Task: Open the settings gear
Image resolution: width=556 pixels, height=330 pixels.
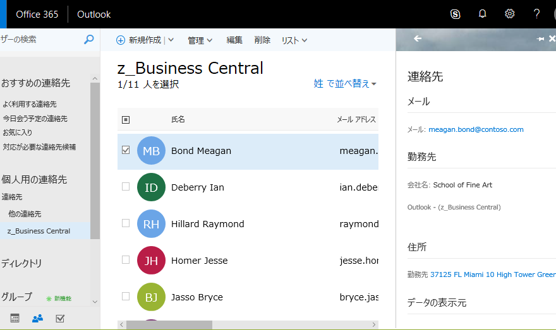Action: pyautogui.click(x=509, y=14)
